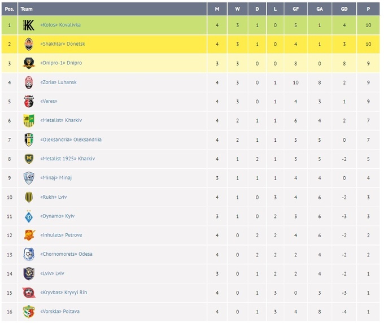Click the Pos. column header
The height and width of the screenshot is (323, 384).
pyautogui.click(x=9, y=9)
